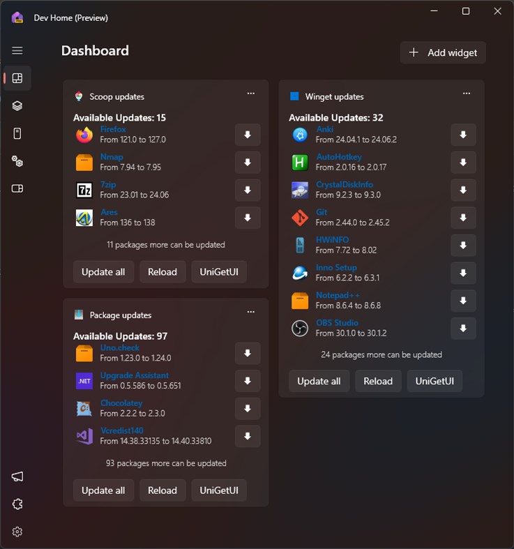This screenshot has height=549, width=514.
Task: Reload the Package updates widget
Action: coord(162,490)
